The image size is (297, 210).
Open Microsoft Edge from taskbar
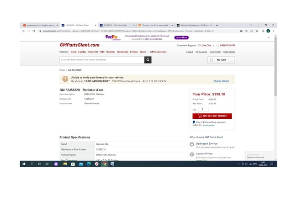click(x=89, y=164)
